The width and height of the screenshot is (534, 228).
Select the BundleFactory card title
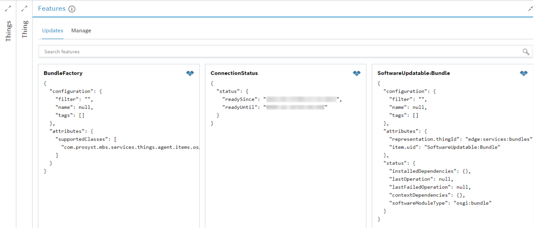(x=63, y=73)
